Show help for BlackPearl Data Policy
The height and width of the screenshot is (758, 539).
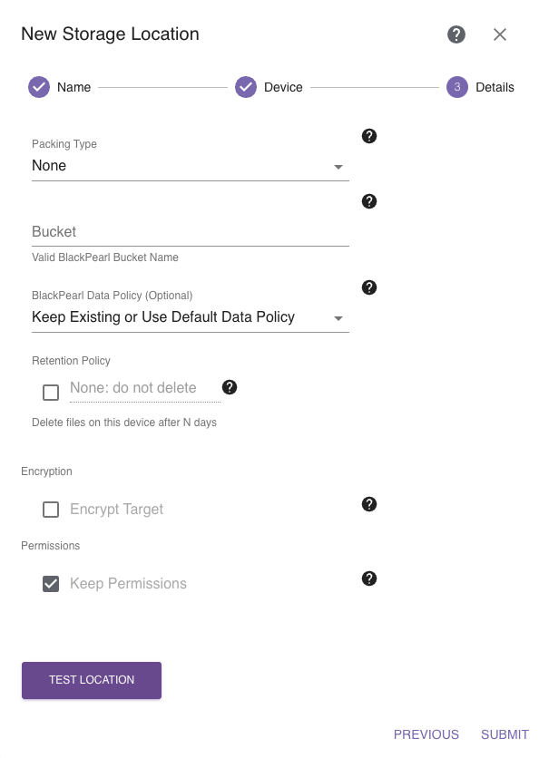(369, 287)
